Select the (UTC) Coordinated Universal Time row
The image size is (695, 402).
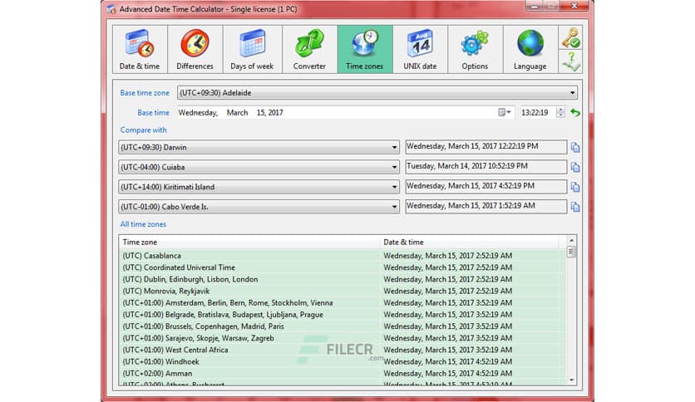[x=343, y=267]
